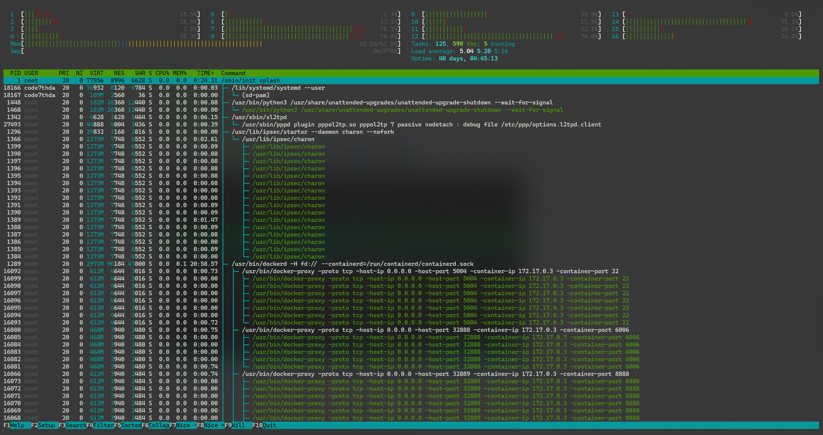Click VIRT value 2972M
Screen dimensions: 823x435
click(x=95, y=264)
